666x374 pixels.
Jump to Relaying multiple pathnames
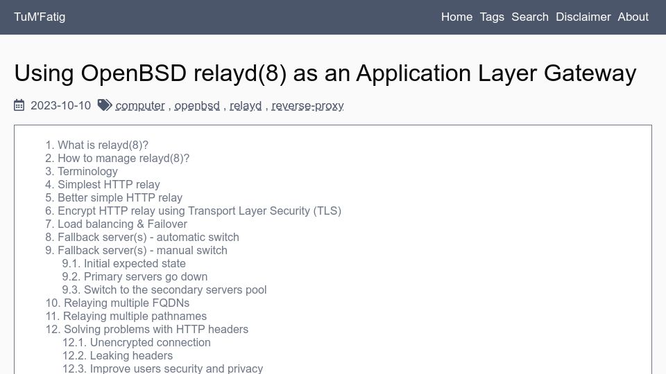point(135,316)
